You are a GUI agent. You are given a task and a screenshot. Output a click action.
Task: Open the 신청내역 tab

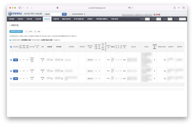coord(56,19)
